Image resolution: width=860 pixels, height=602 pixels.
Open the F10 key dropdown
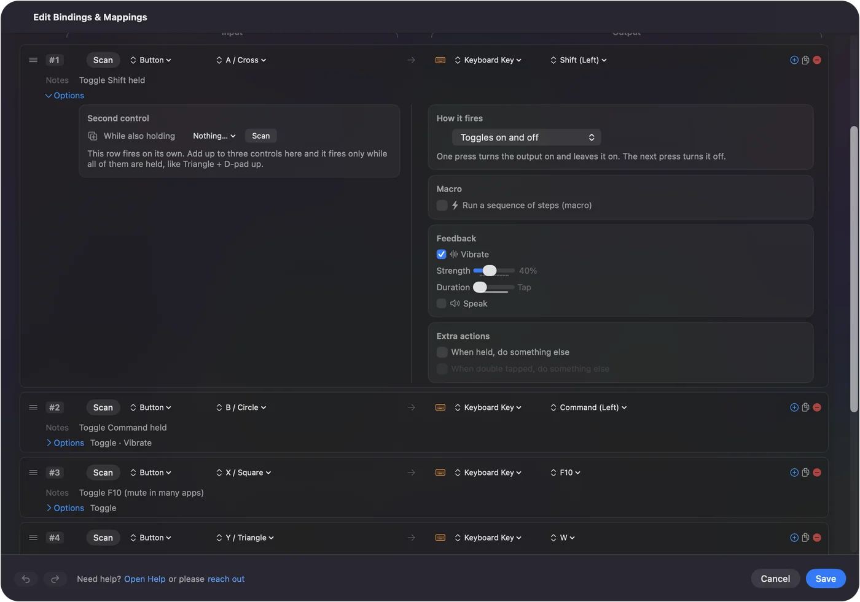pos(565,473)
